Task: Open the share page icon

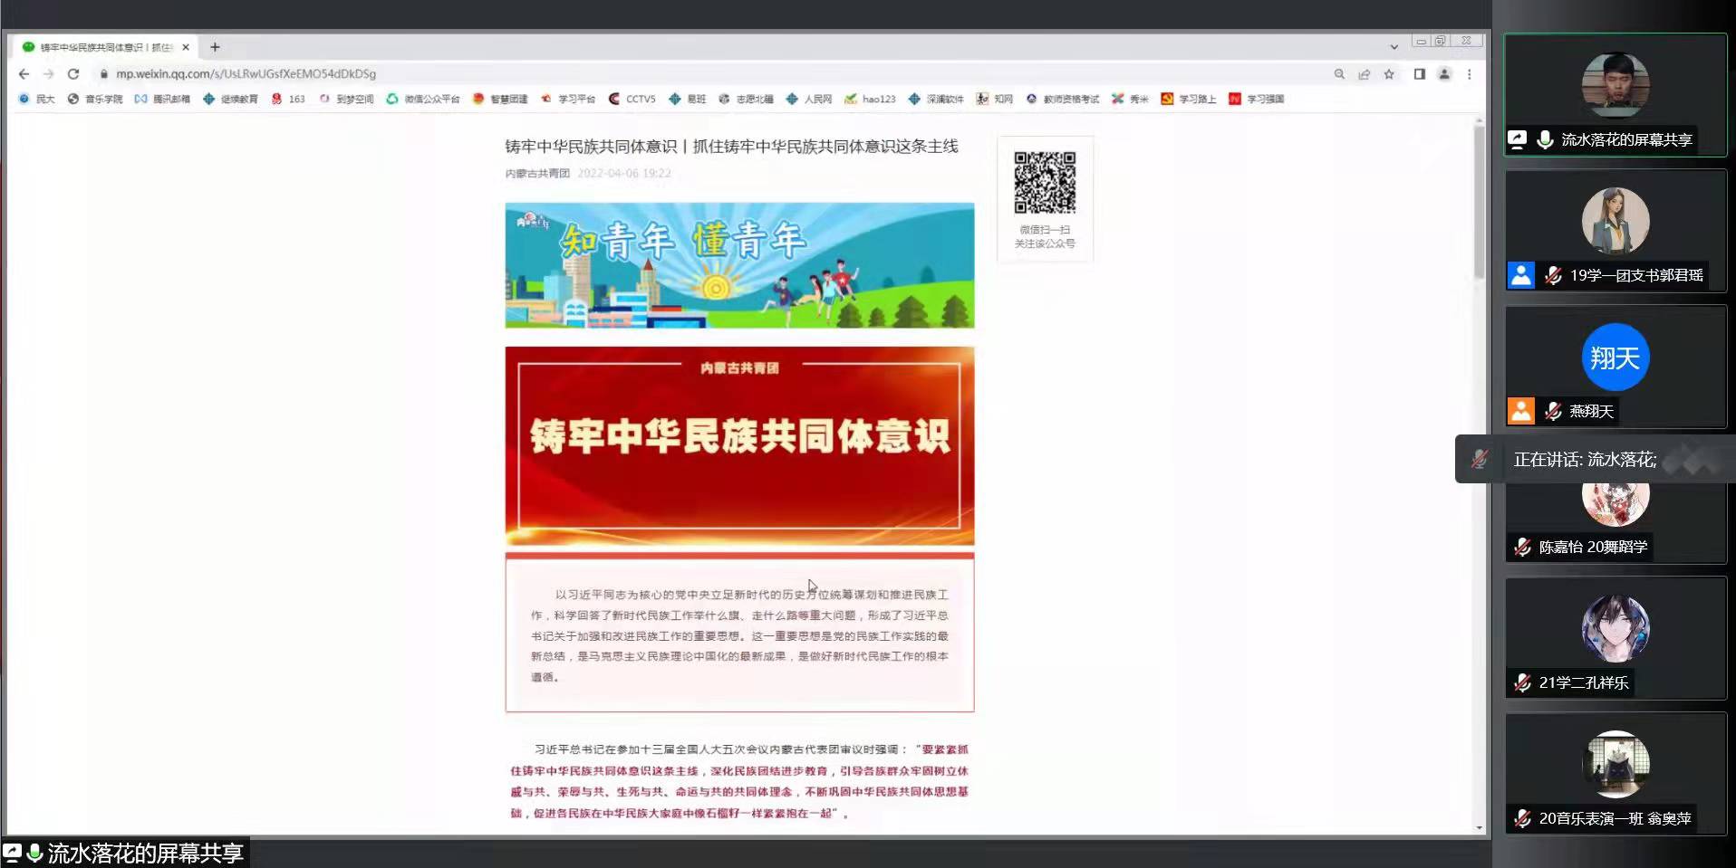Action: 1364,74
